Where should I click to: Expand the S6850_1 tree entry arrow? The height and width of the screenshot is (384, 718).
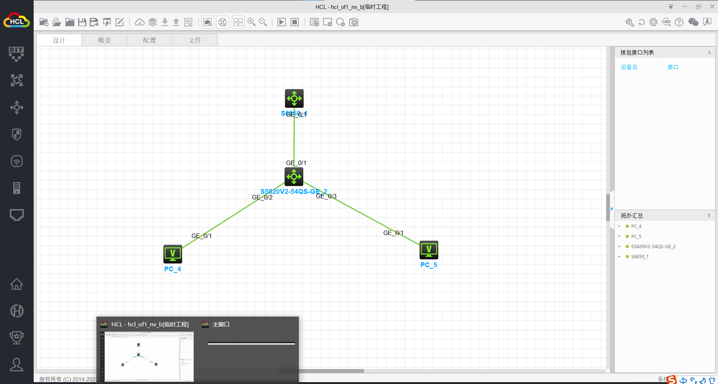620,257
